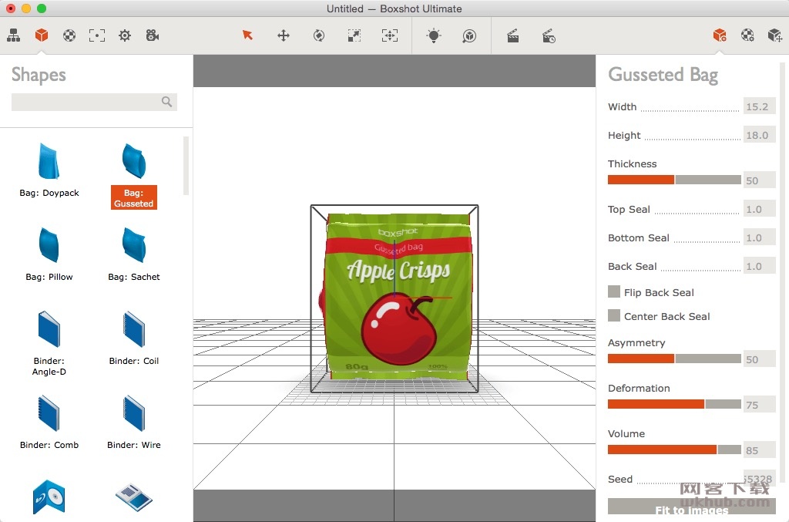
Task: Choose the Bag: Sachet shape
Action: tap(134, 254)
